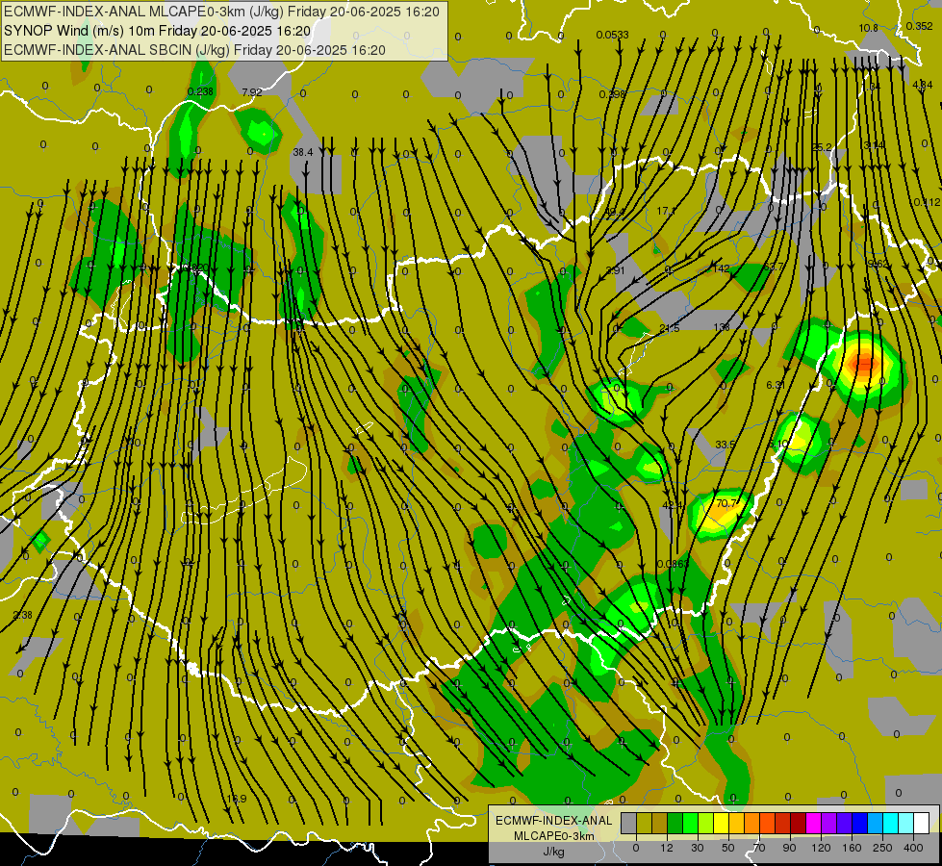Screen dimensions: 942x866
Task: Click the 0.112 value label
Action: (x=927, y=202)
